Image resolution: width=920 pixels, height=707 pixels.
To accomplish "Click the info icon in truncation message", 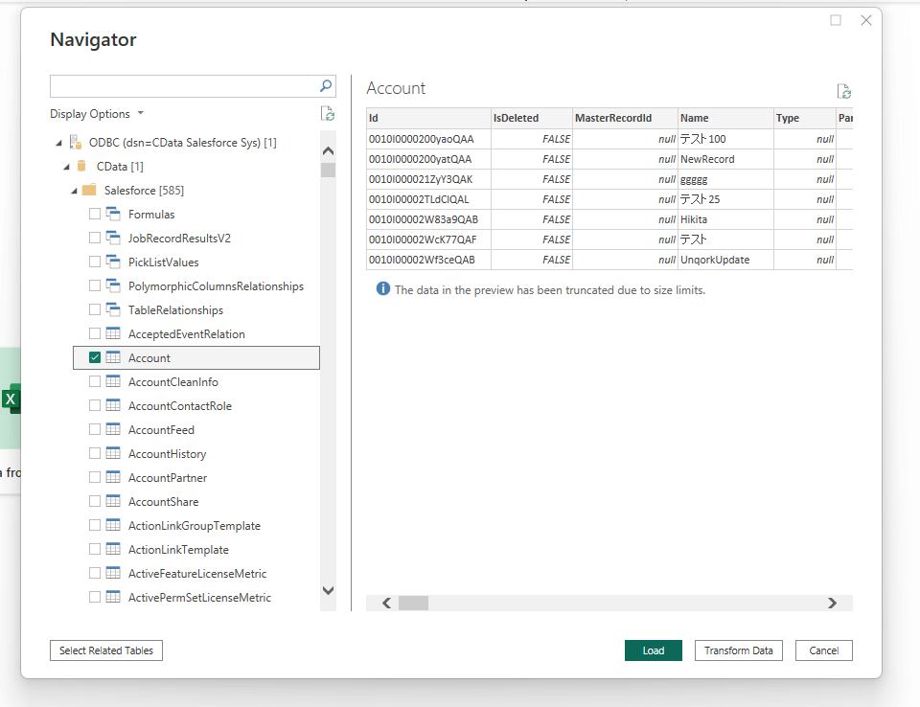I will (x=383, y=289).
